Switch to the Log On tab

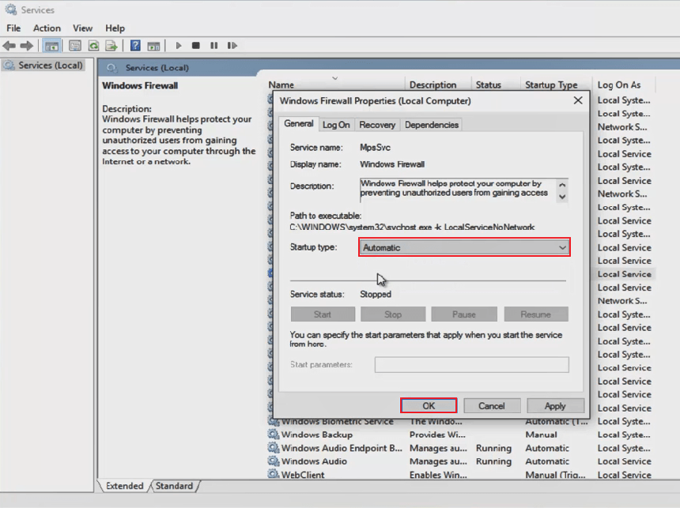(x=336, y=125)
